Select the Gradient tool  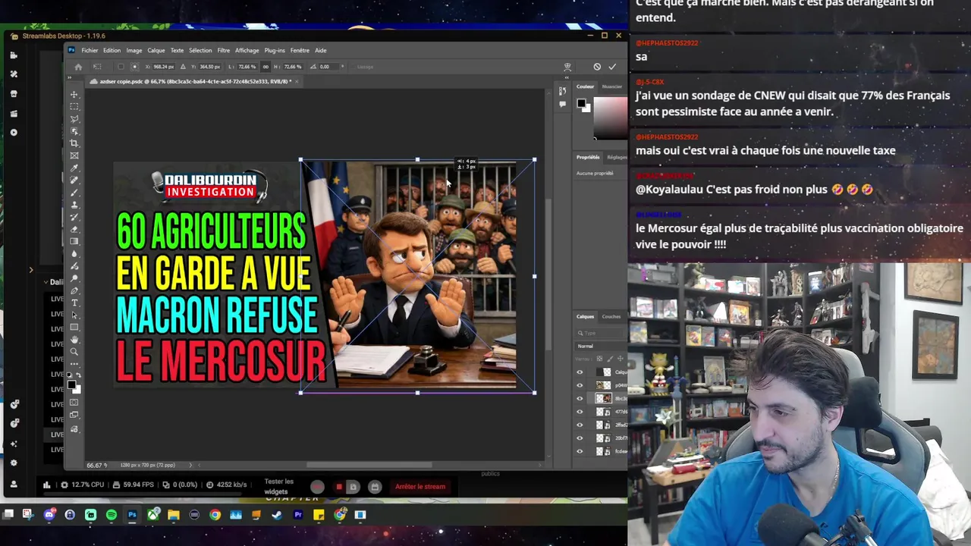pos(74,241)
